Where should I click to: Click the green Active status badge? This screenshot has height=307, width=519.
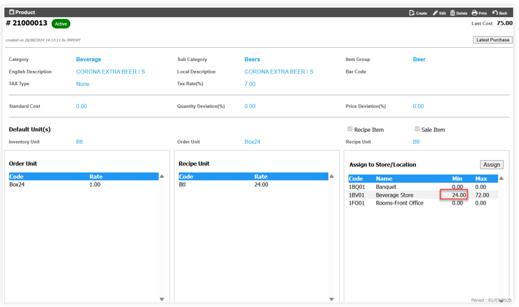(x=61, y=24)
